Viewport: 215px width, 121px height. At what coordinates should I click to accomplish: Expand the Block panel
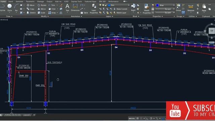coord(136,16)
